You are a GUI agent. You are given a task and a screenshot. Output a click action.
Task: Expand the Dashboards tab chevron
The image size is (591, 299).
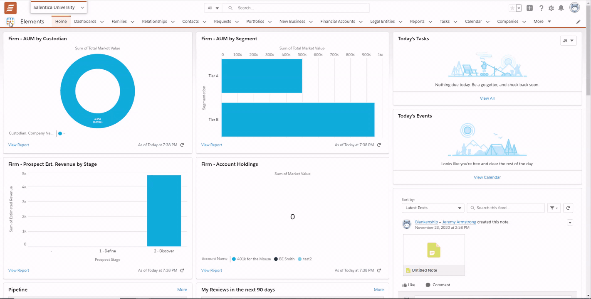(x=102, y=22)
